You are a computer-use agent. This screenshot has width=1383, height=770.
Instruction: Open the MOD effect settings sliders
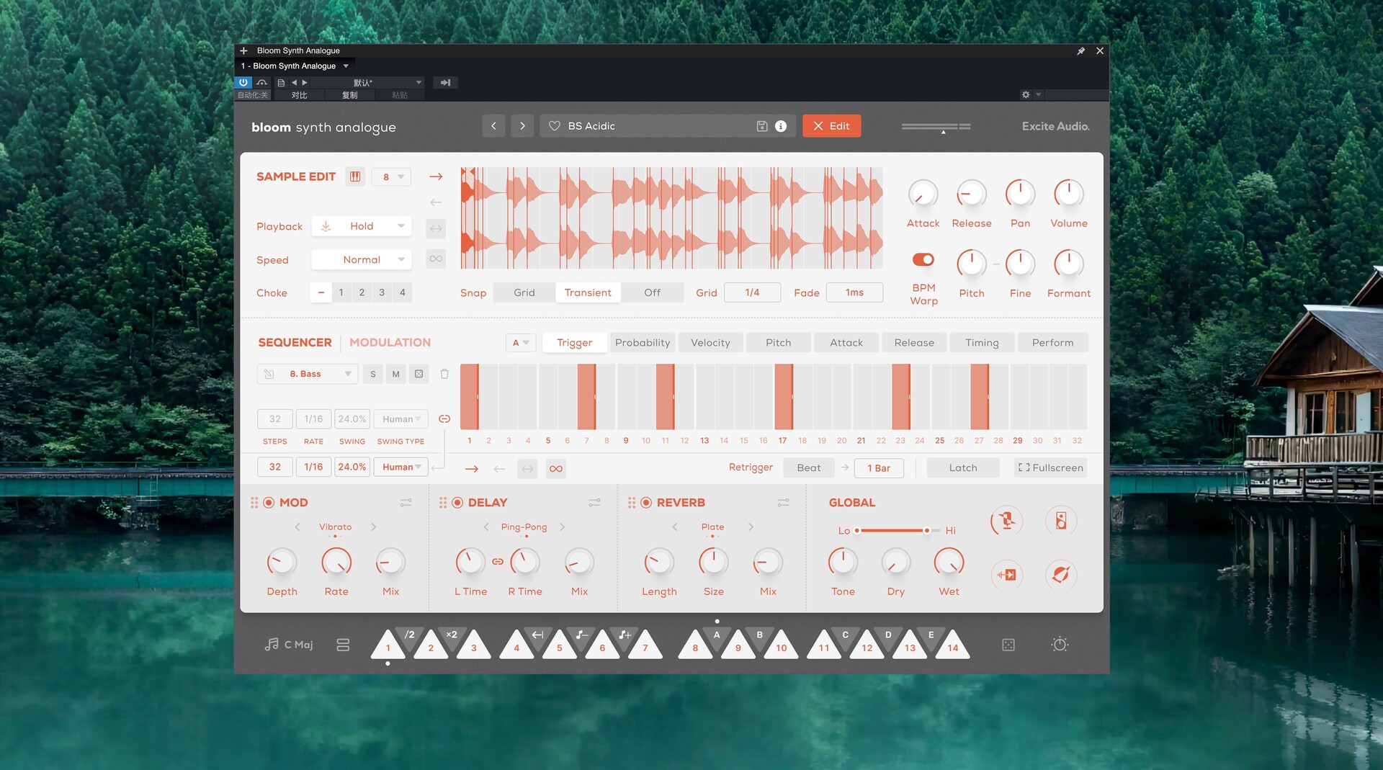coord(406,503)
